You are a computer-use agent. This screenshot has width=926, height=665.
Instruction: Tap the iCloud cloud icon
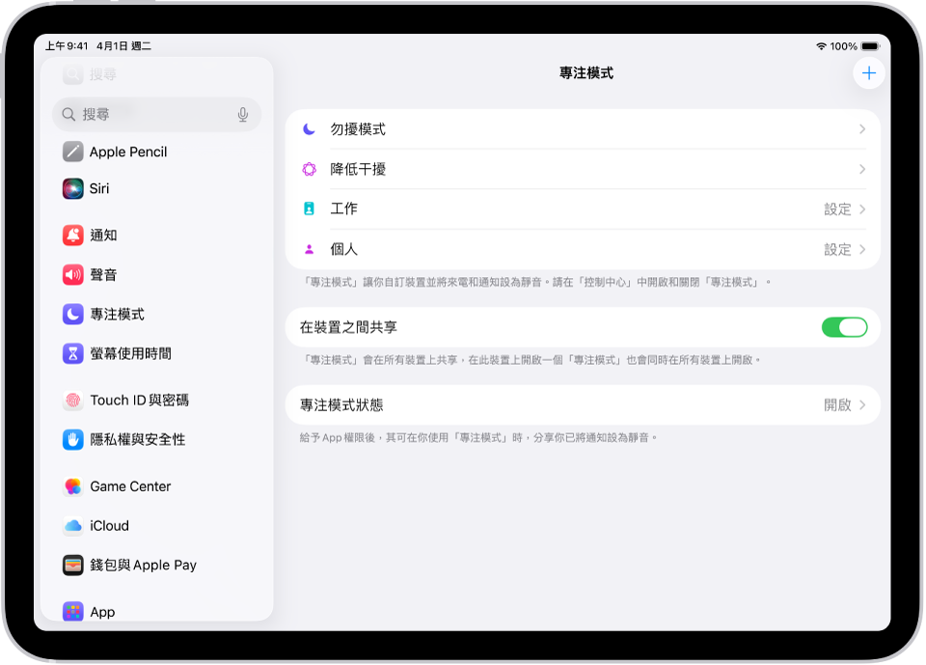(72, 525)
